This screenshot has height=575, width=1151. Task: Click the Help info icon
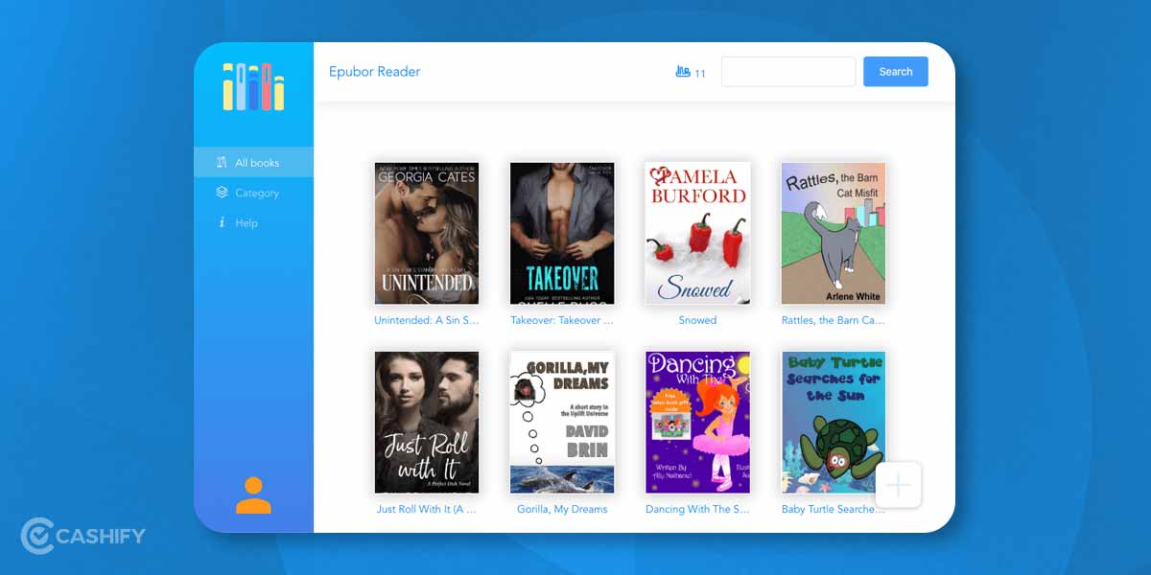[x=222, y=222]
